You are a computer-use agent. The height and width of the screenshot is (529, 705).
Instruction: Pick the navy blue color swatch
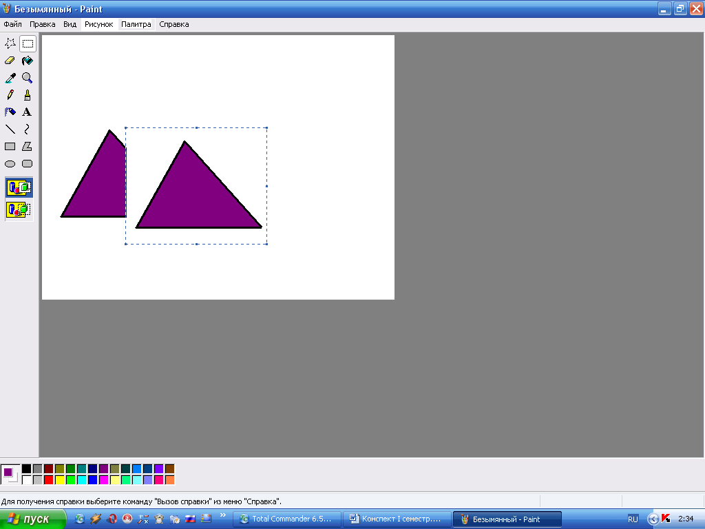pyautogui.click(x=93, y=469)
